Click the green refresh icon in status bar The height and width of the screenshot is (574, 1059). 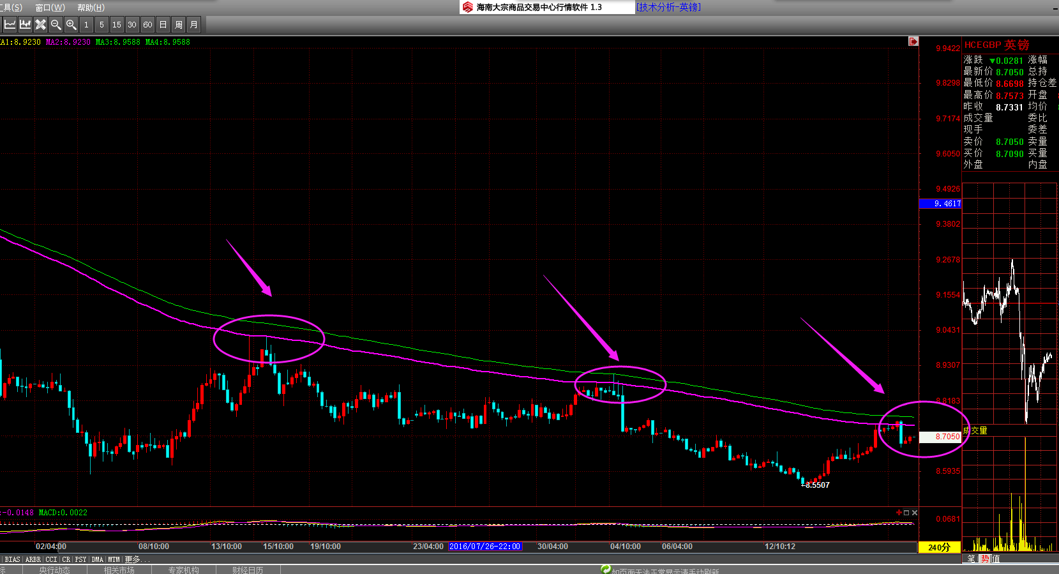[606, 569]
